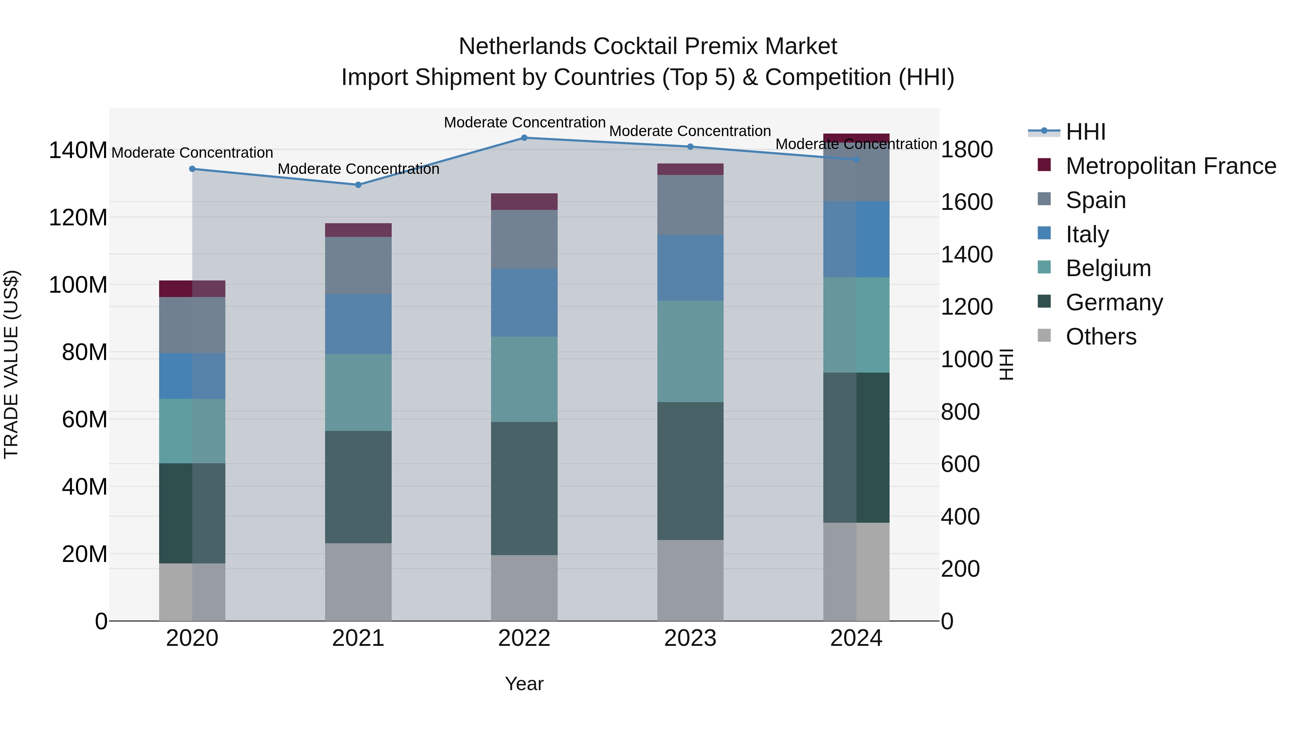The width and height of the screenshot is (1296, 729).
Task: Click the 2024 Italy bar segment
Action: [x=856, y=239]
